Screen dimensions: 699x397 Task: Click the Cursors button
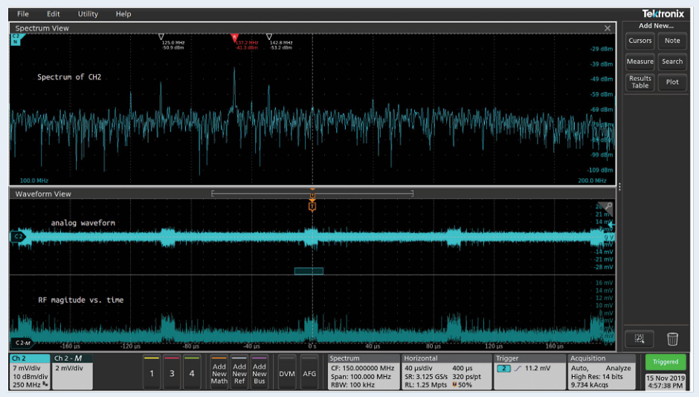tap(640, 41)
